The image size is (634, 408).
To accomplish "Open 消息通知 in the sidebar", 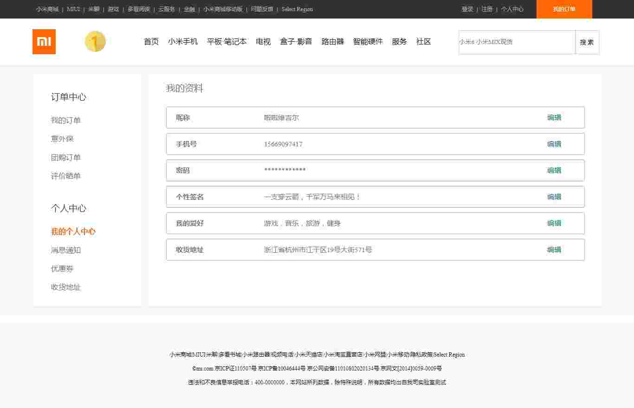I will 66,250.
